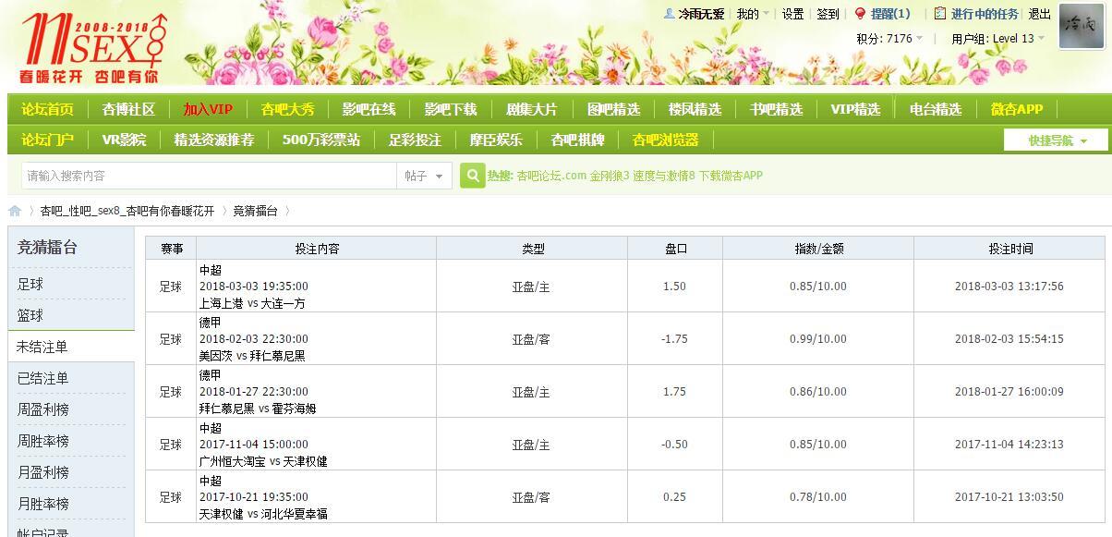This screenshot has height=537, width=1112.
Task: Open the 帖子 search type dropdown
Action: (425, 176)
